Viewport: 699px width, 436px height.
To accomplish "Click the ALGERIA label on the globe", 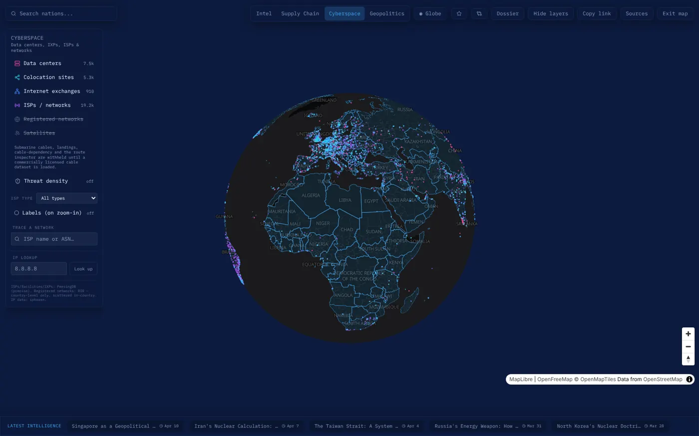I will click(x=311, y=195).
